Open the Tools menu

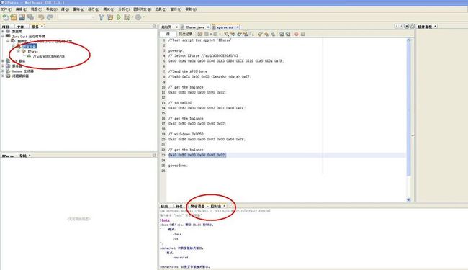[x=161, y=9]
